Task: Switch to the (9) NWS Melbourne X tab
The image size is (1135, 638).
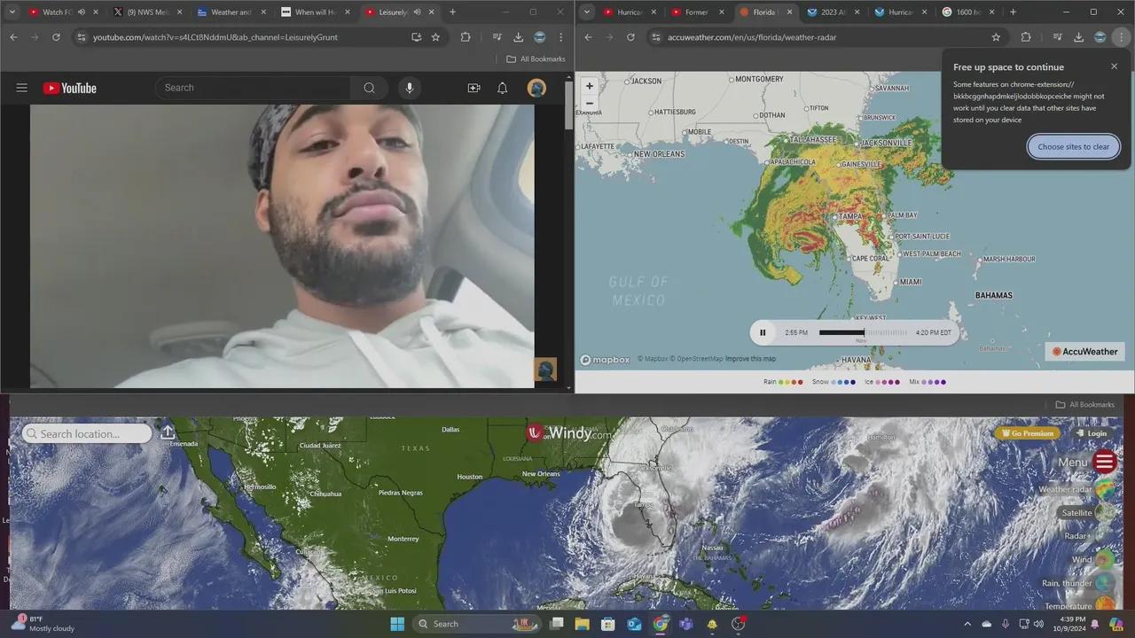Action: click(147, 12)
